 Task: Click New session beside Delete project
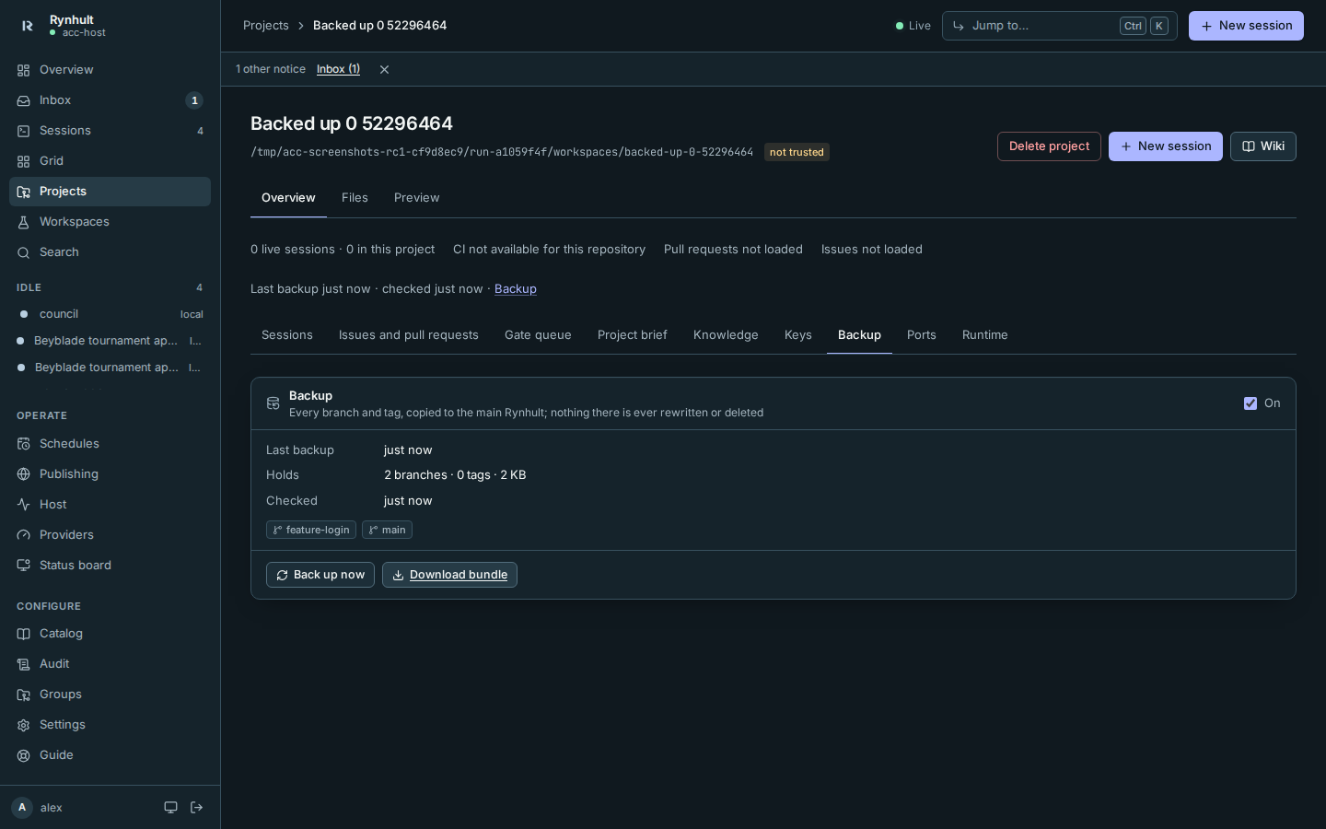click(1166, 146)
